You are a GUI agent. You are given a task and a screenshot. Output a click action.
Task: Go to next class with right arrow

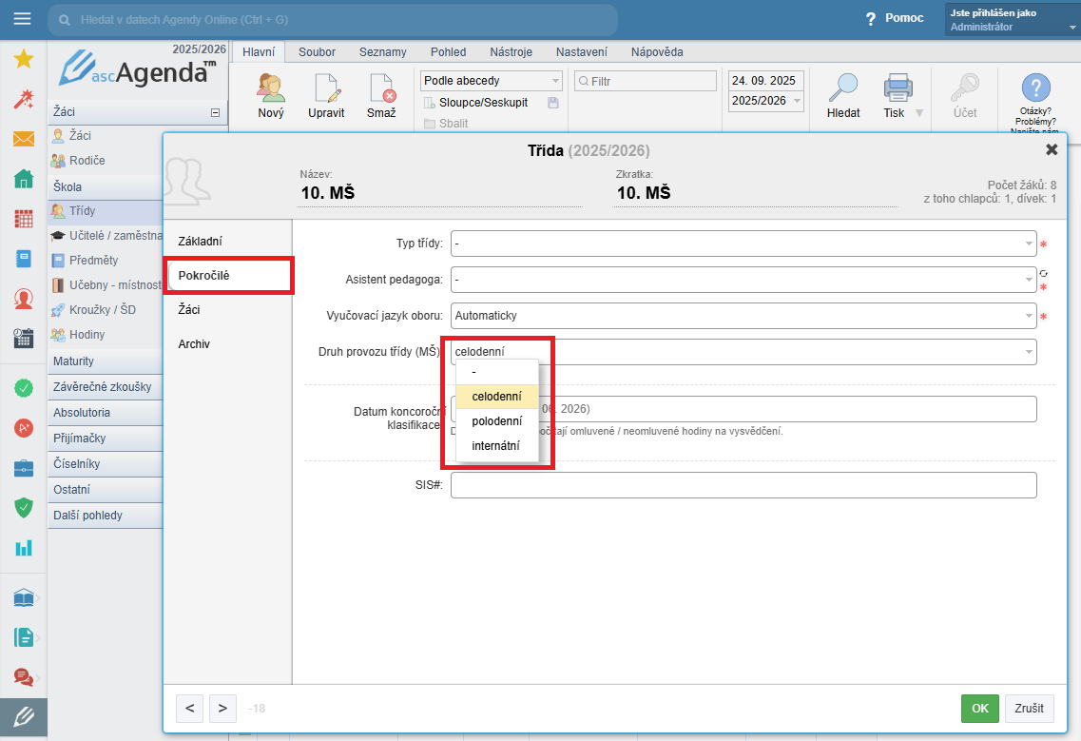(x=222, y=708)
